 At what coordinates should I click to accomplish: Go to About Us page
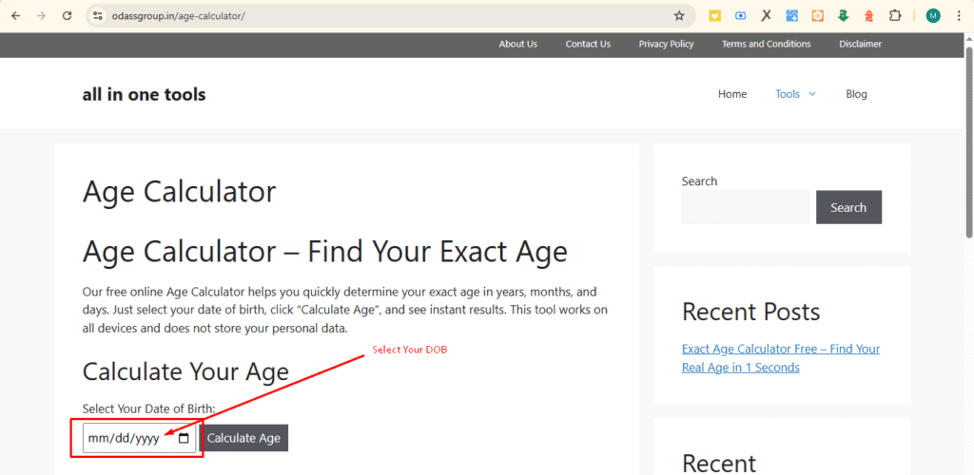tap(518, 44)
